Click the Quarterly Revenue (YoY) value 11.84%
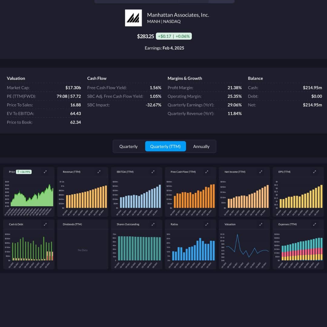This screenshot has width=327, height=327. point(235,114)
